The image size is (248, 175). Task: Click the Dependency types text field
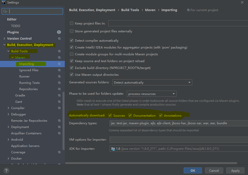click(x=179, y=123)
